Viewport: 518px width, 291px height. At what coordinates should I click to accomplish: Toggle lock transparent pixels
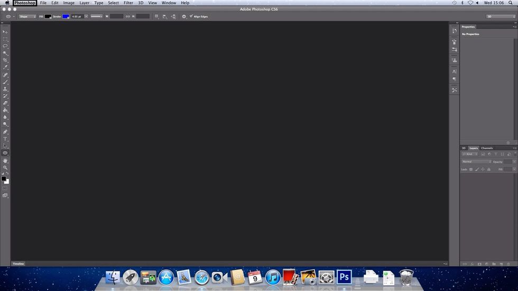coord(471,169)
